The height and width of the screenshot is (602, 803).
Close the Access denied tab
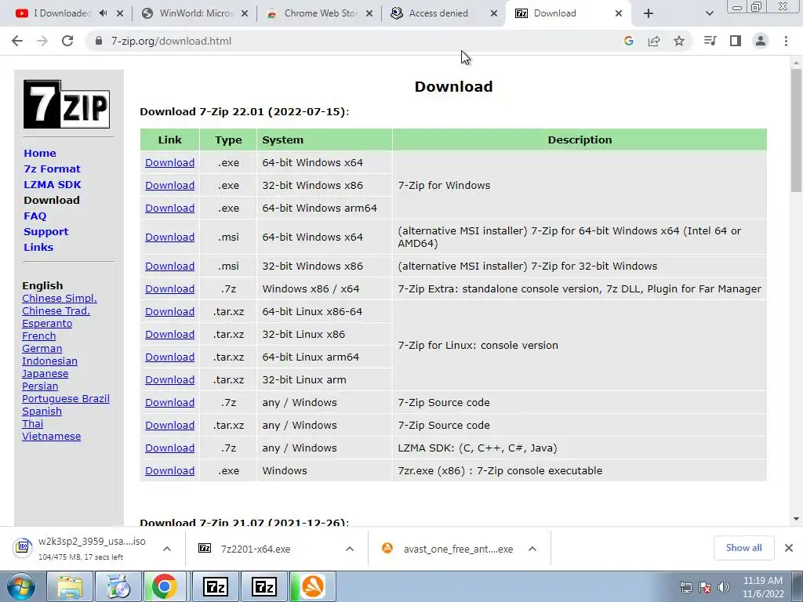494,13
